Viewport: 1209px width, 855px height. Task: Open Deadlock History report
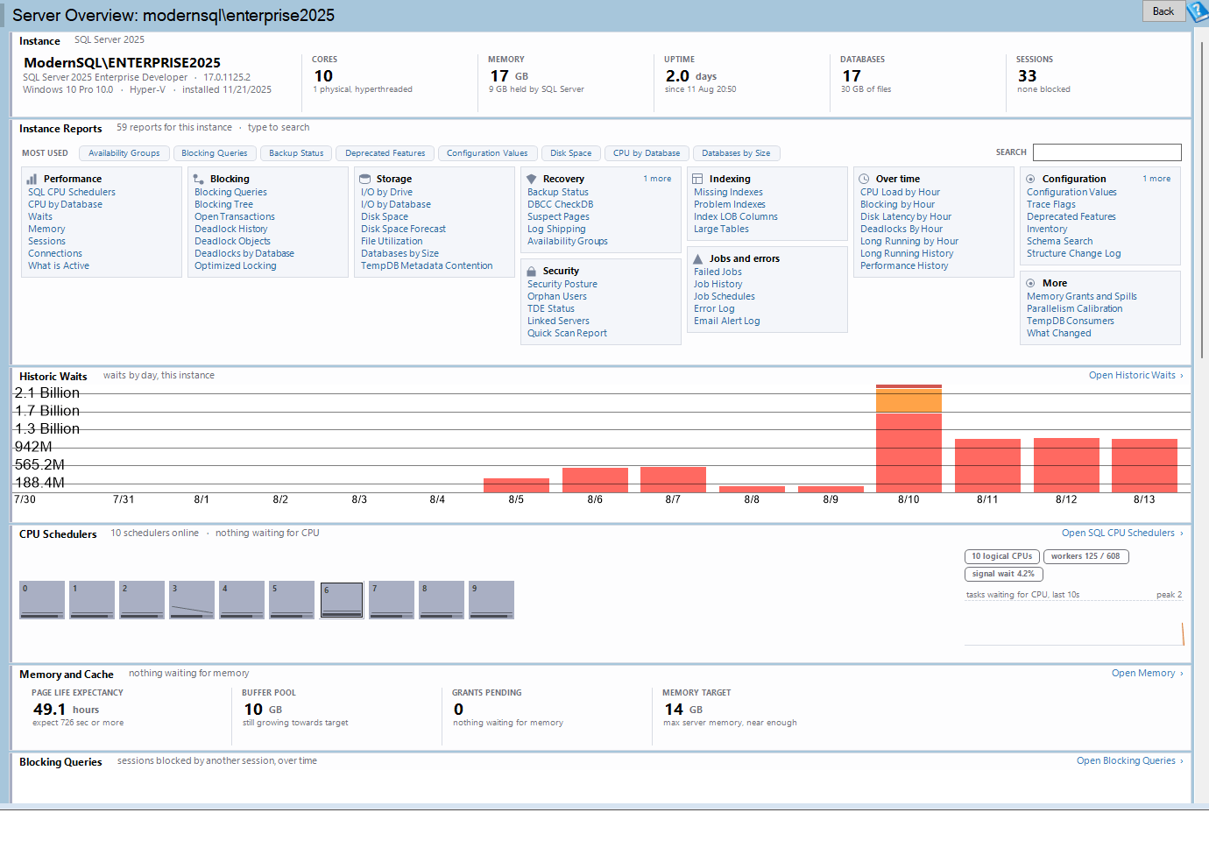click(231, 229)
